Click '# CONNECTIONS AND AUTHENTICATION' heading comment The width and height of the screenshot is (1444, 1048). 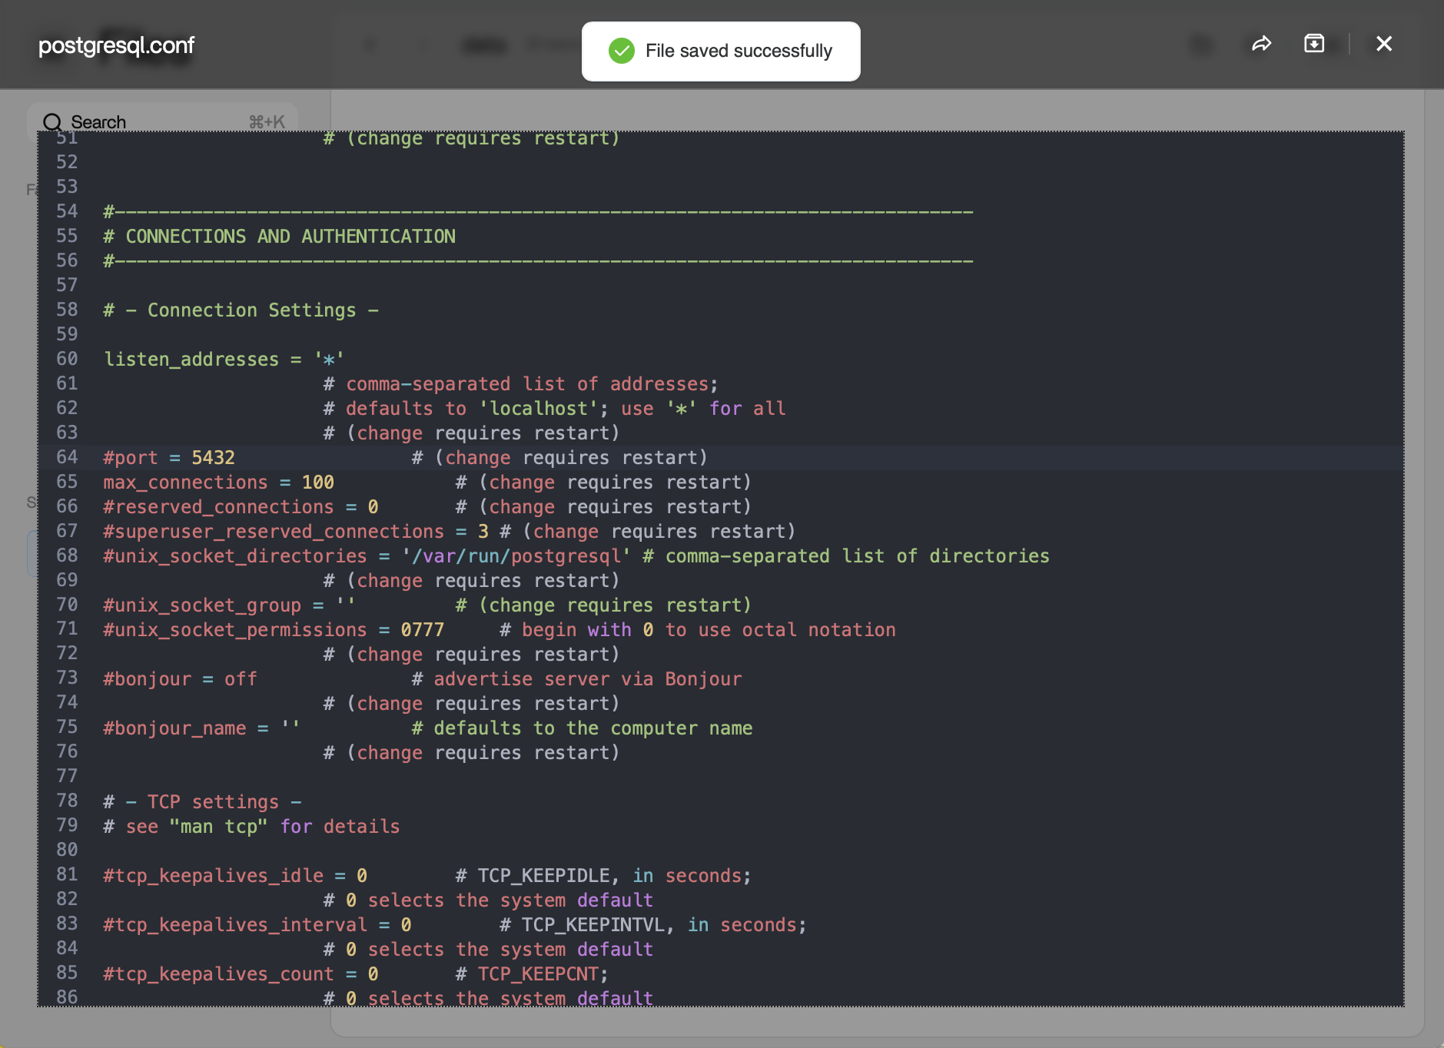pyautogui.click(x=280, y=236)
